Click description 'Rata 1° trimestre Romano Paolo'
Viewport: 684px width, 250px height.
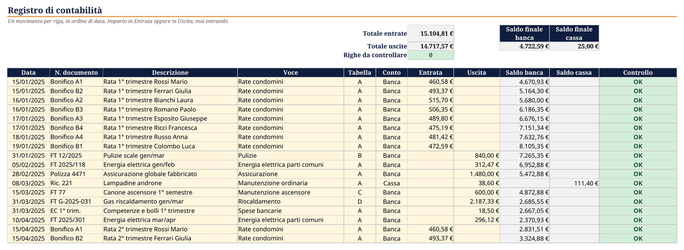170,109
